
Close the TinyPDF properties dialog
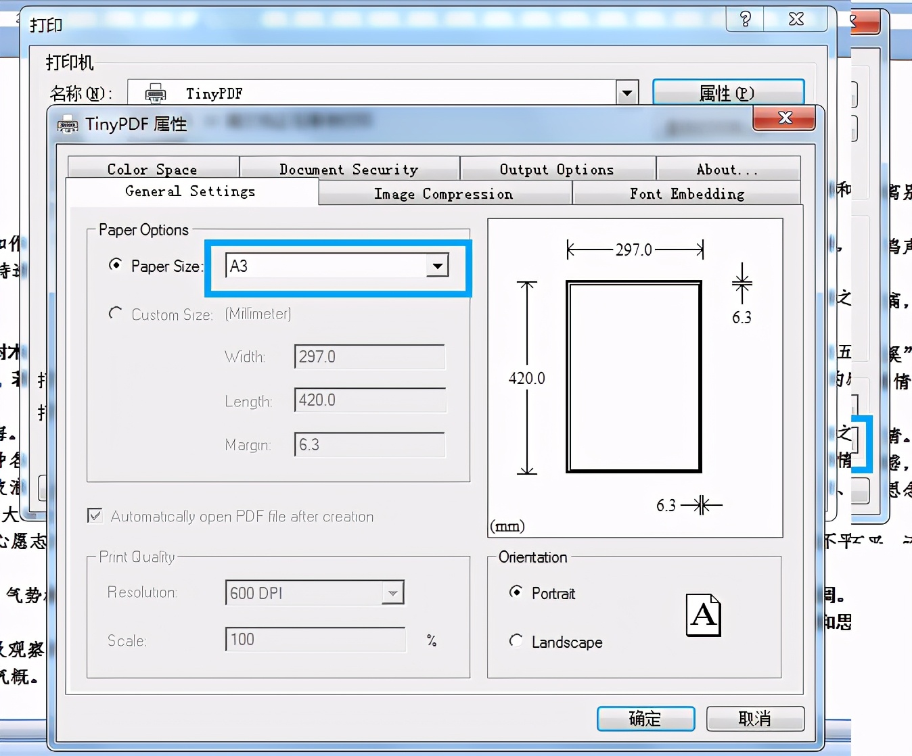(784, 118)
